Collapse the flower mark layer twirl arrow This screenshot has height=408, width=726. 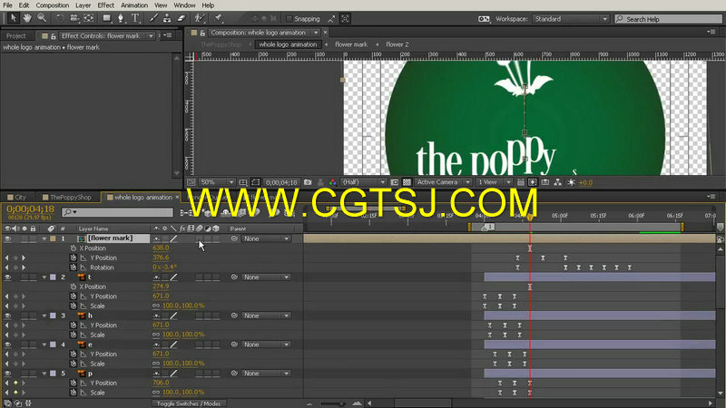coord(44,238)
